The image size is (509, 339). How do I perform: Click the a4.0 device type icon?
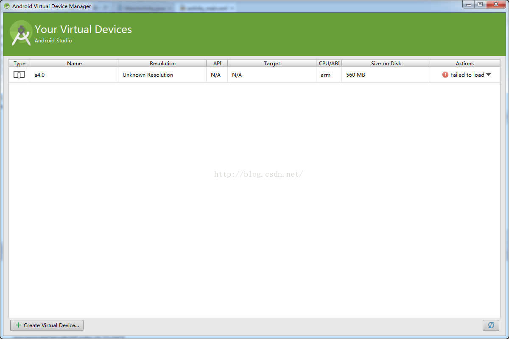pyautogui.click(x=19, y=75)
